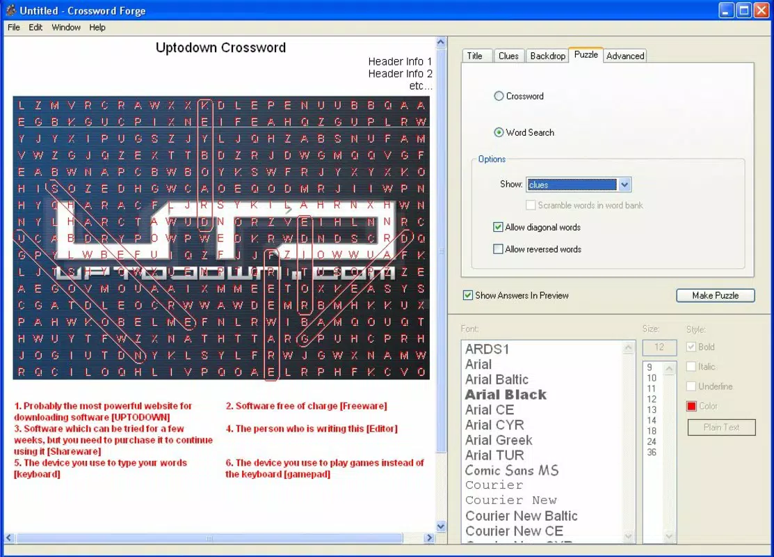The height and width of the screenshot is (557, 774).
Task: Select the Arial CE font
Action: click(x=490, y=409)
